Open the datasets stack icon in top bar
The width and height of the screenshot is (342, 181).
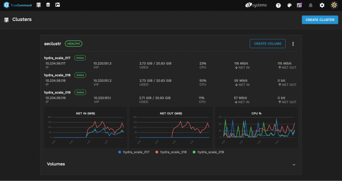(48, 5)
